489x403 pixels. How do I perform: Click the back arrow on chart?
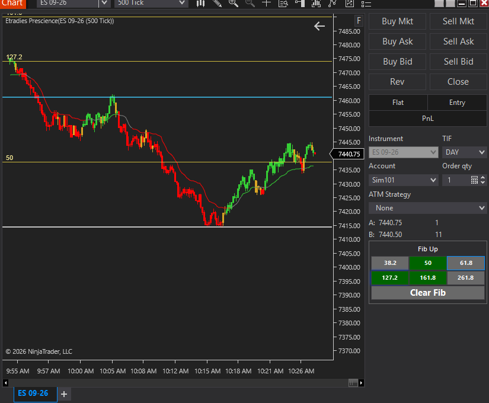click(x=319, y=26)
